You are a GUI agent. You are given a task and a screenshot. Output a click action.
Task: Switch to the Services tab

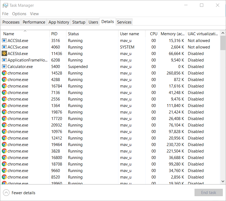[x=124, y=22]
